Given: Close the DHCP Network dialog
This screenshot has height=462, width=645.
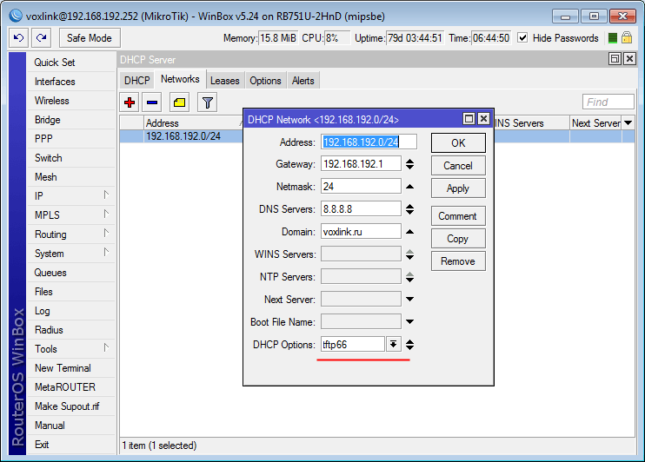Looking at the screenshot, I should click(483, 119).
